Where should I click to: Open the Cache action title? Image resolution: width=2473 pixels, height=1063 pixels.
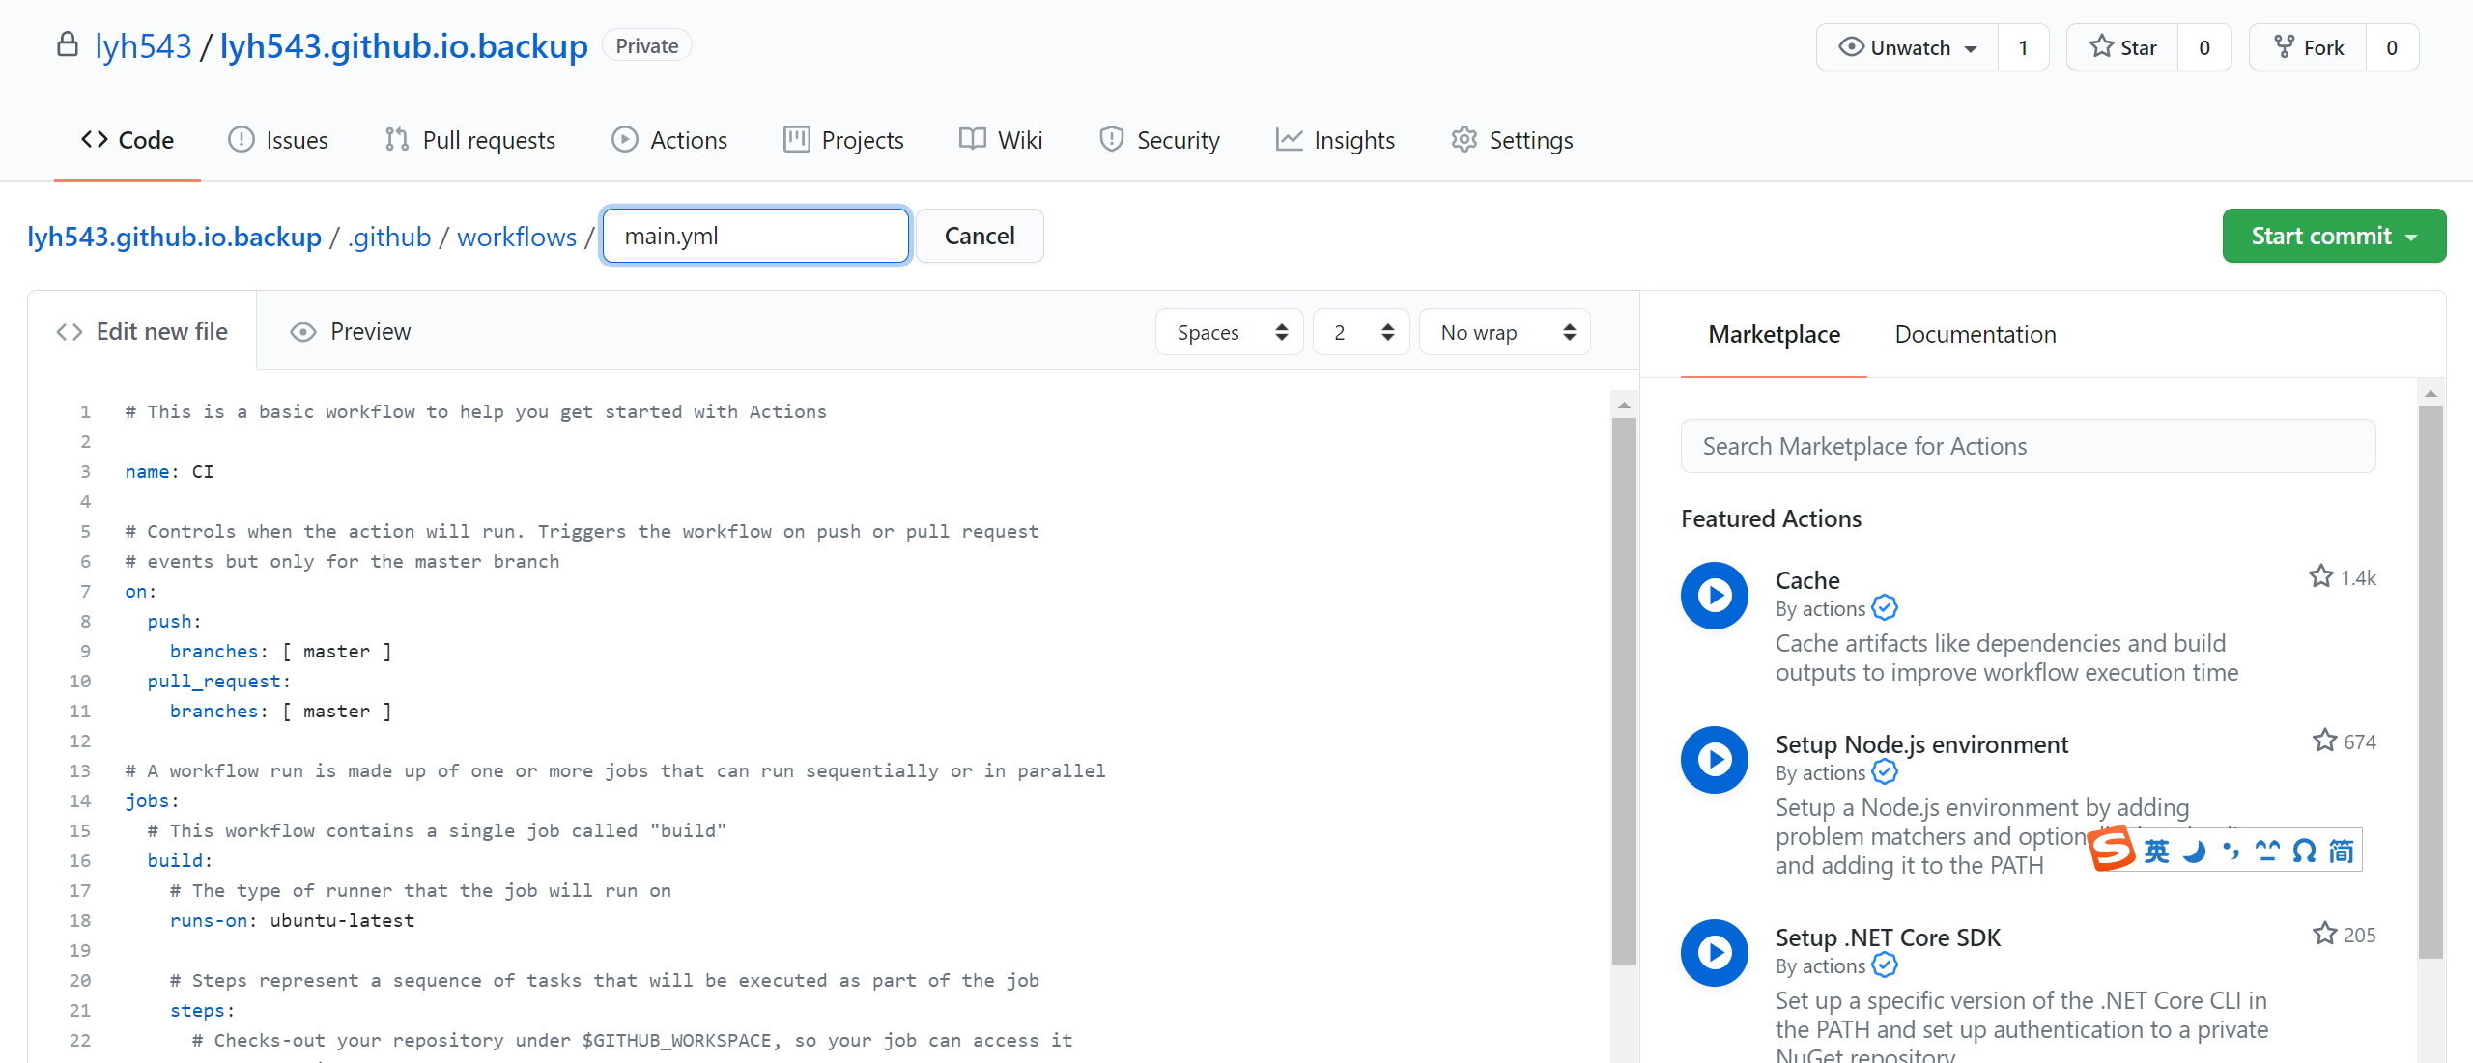tap(1807, 580)
